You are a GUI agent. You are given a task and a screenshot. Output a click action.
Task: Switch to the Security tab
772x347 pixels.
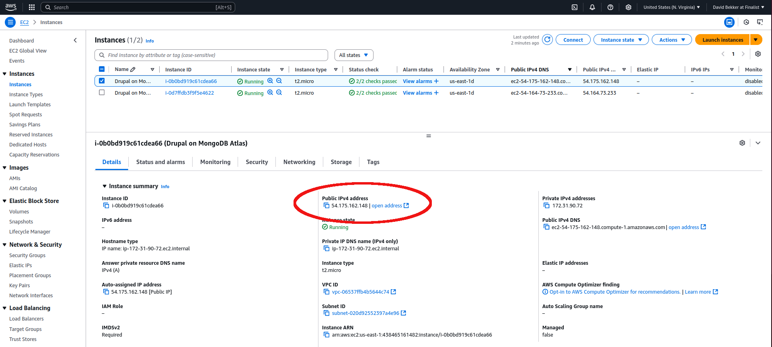pos(257,162)
